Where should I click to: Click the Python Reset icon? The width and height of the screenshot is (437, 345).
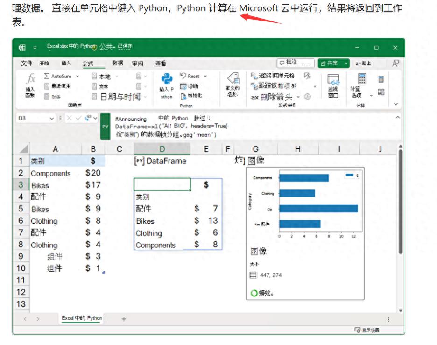tap(183, 76)
